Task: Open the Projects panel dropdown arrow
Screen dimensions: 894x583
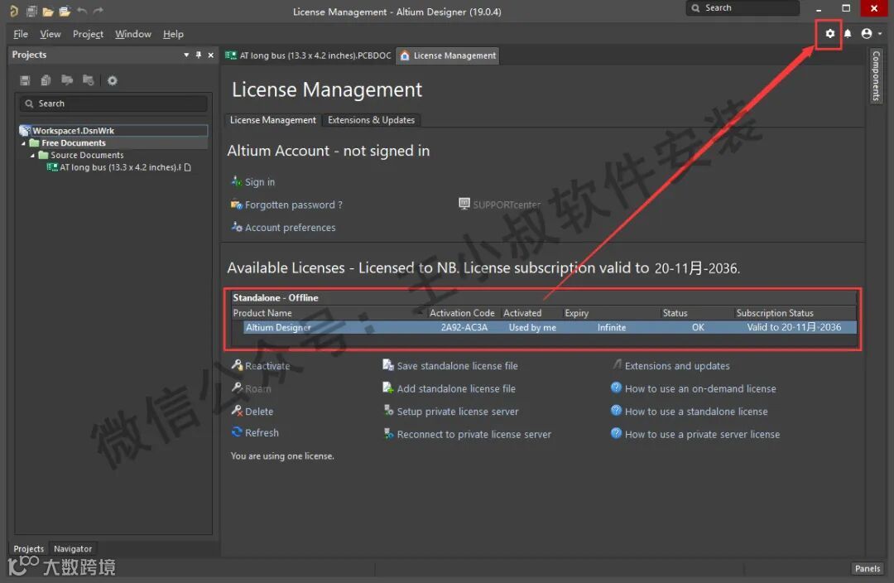Action: tap(186, 55)
